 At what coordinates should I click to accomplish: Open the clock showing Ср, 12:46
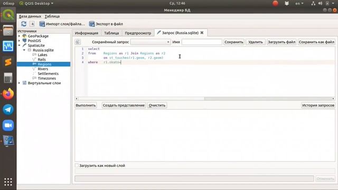tap(177, 3)
